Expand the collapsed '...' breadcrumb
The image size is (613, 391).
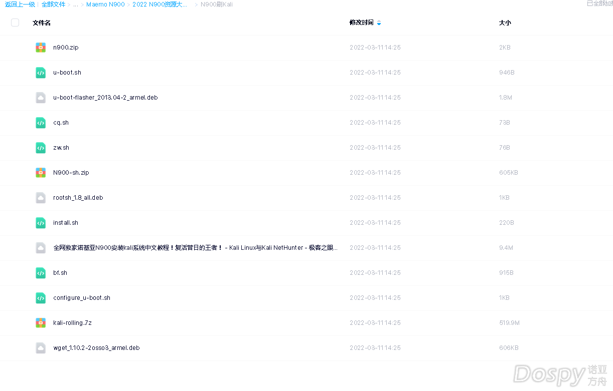[76, 5]
